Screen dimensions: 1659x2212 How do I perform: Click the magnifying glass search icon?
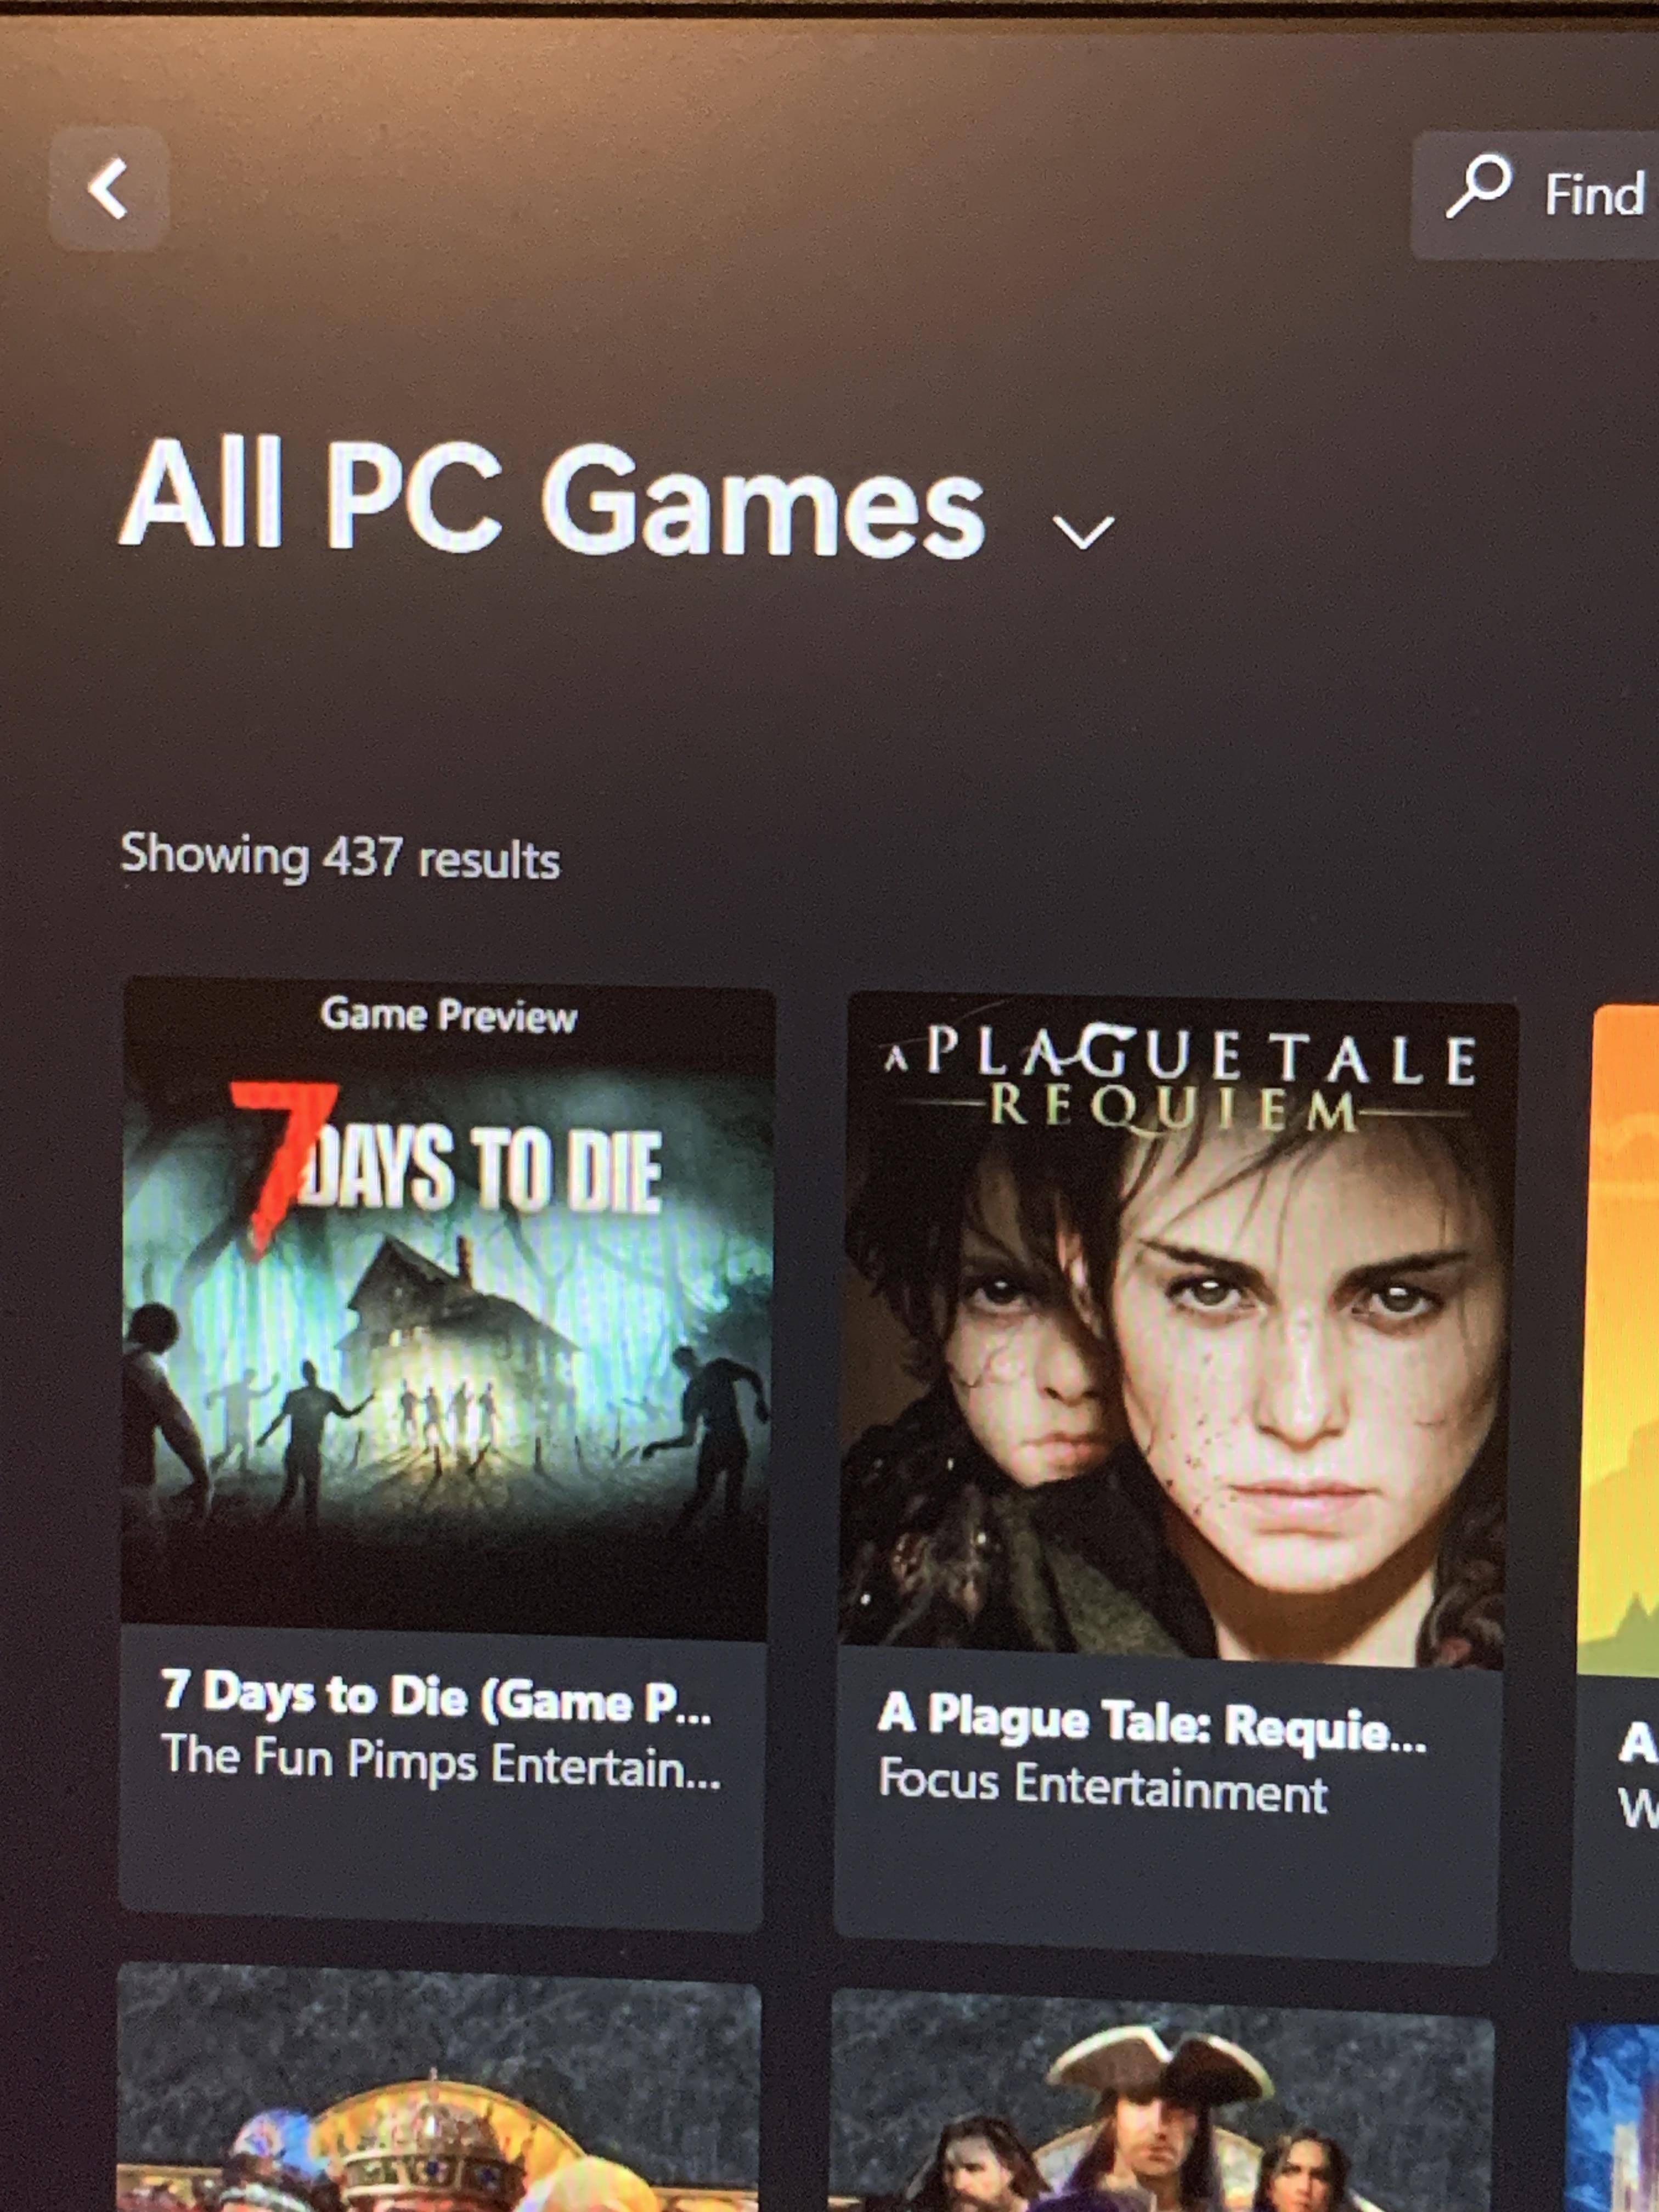pos(1478,187)
